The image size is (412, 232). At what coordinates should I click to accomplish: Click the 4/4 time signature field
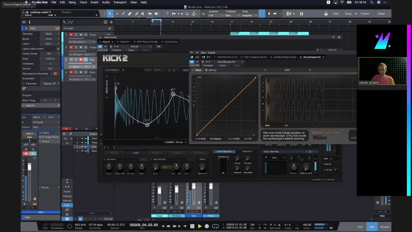[287, 225]
